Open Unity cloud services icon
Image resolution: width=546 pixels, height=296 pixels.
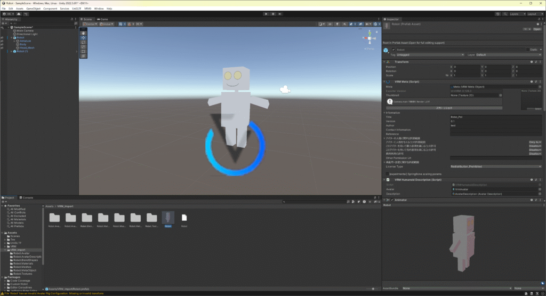[19, 14]
